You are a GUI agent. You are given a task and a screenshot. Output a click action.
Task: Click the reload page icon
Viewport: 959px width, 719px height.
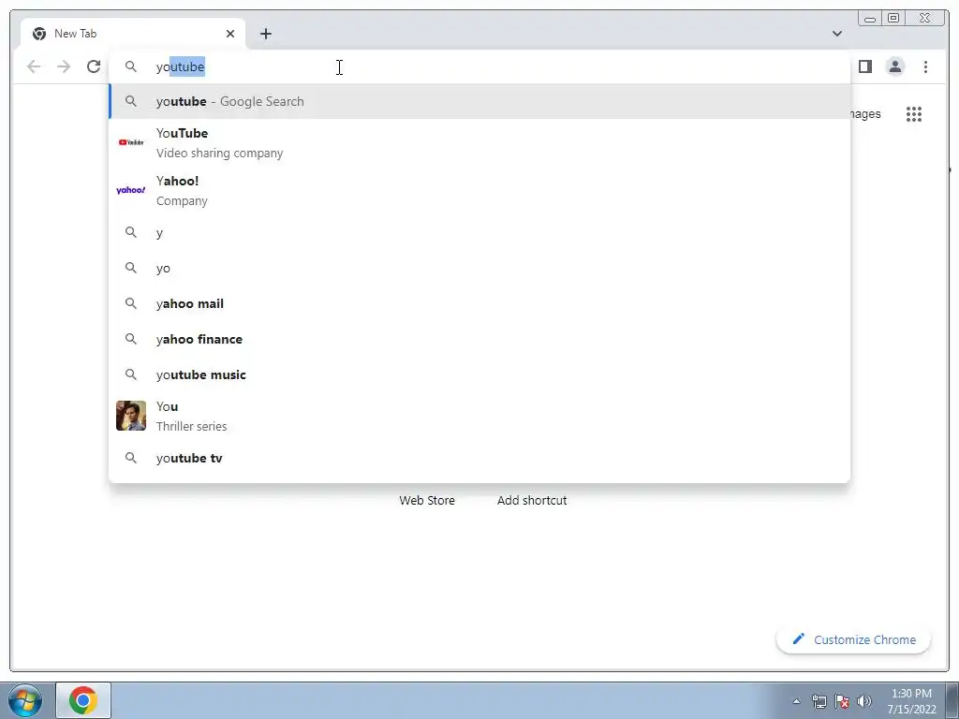(x=94, y=66)
